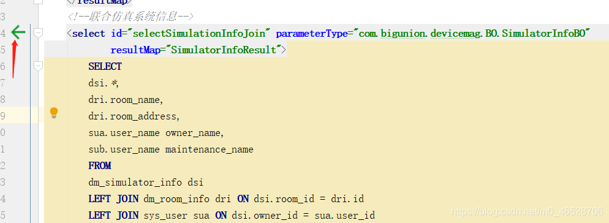The width and height of the screenshot is (609, 223).
Task: Place cursor on the select tag name
Action: coord(89,34)
